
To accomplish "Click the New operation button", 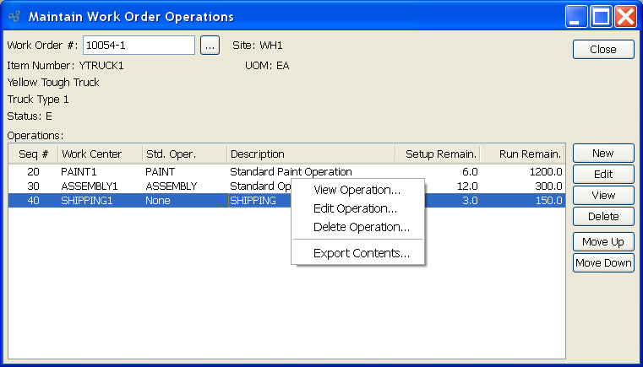I will pyautogui.click(x=602, y=154).
